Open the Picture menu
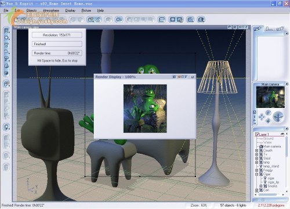 [x=86, y=10]
